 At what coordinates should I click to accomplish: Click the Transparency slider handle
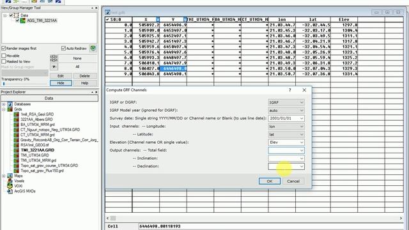tap(4, 84)
